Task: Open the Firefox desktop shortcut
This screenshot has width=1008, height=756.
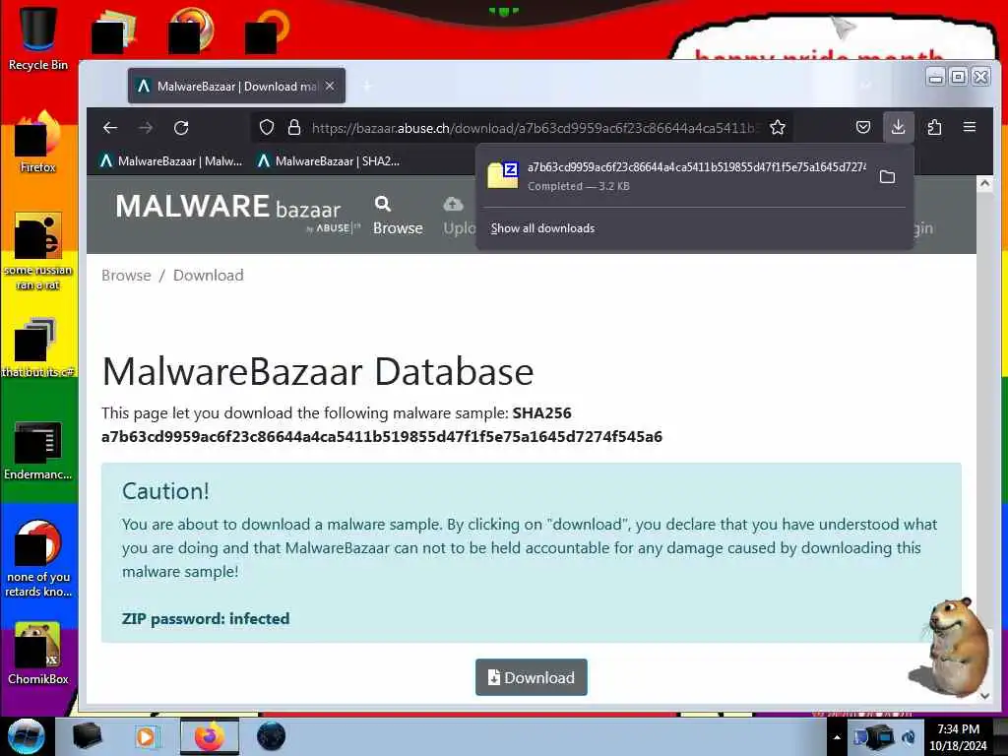Action: pos(38,142)
